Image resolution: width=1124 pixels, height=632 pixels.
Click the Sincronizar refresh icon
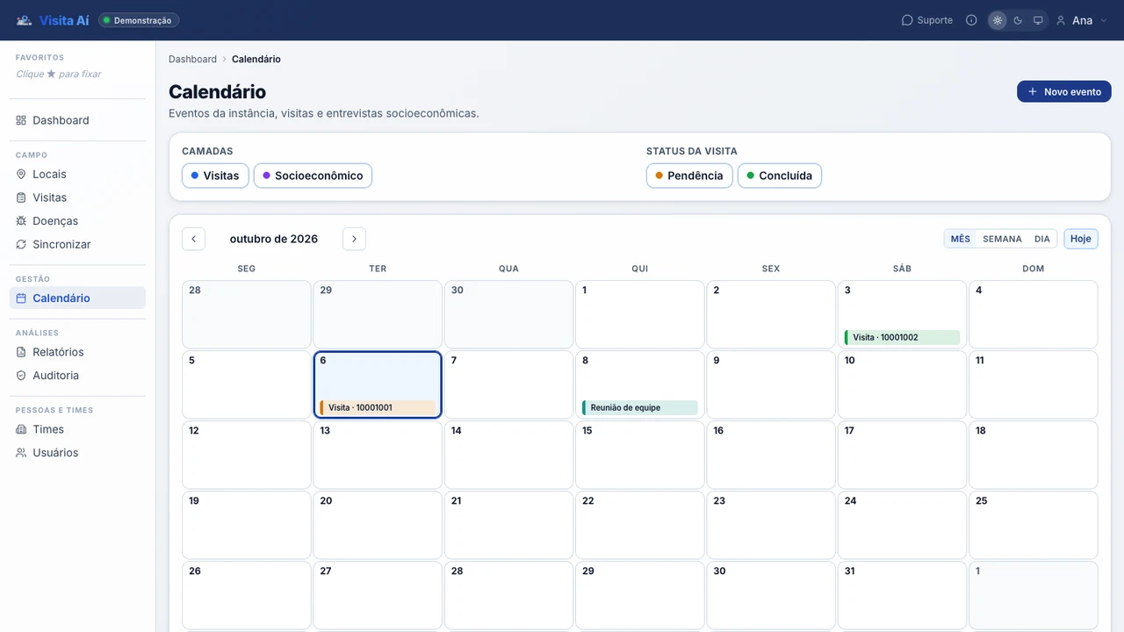coord(21,245)
